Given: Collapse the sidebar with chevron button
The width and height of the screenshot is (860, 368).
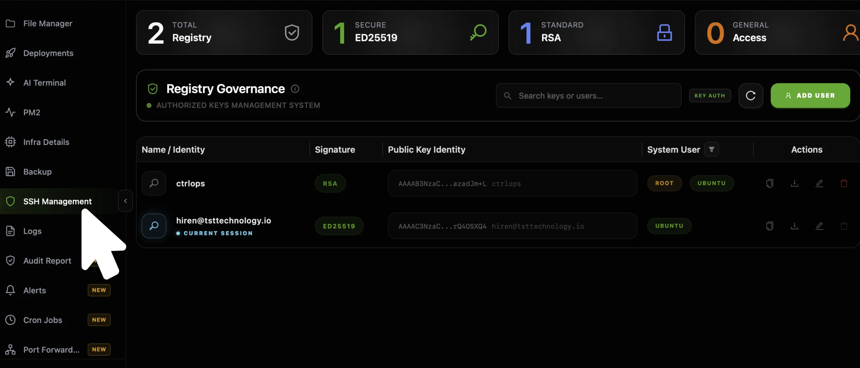Looking at the screenshot, I should point(125,201).
